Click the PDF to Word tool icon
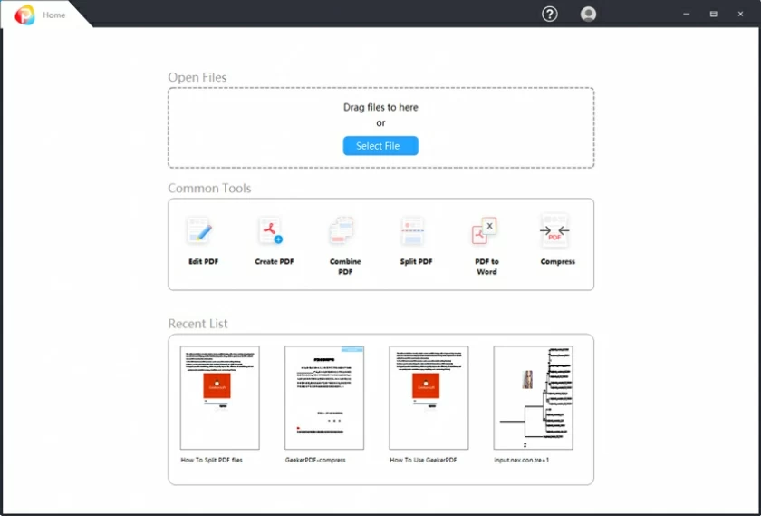Image resolution: width=761 pixels, height=516 pixels. click(x=485, y=230)
